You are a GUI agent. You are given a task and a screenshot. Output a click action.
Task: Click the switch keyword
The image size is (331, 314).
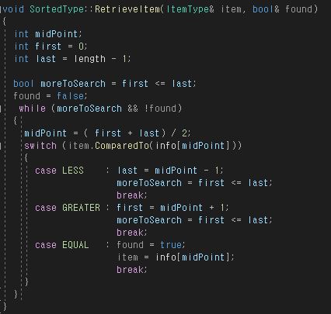coord(40,146)
